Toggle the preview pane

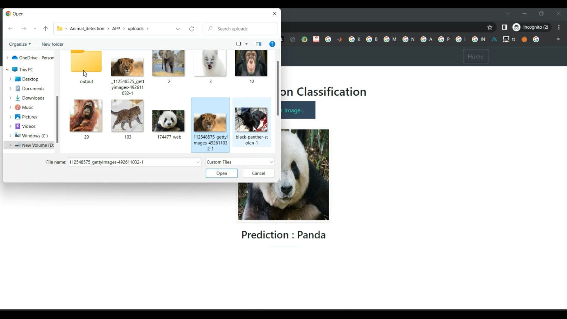[259, 44]
